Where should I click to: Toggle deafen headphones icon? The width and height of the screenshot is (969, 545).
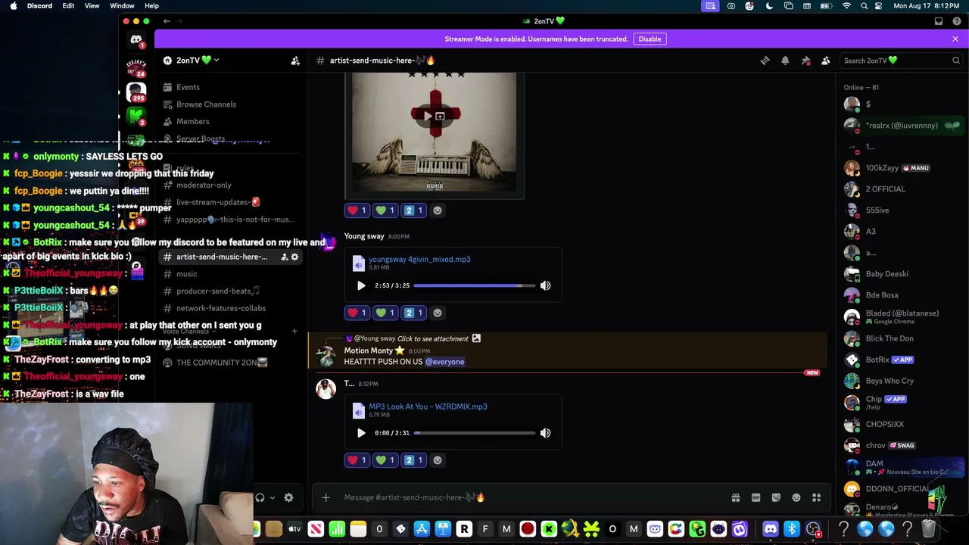pos(260,497)
